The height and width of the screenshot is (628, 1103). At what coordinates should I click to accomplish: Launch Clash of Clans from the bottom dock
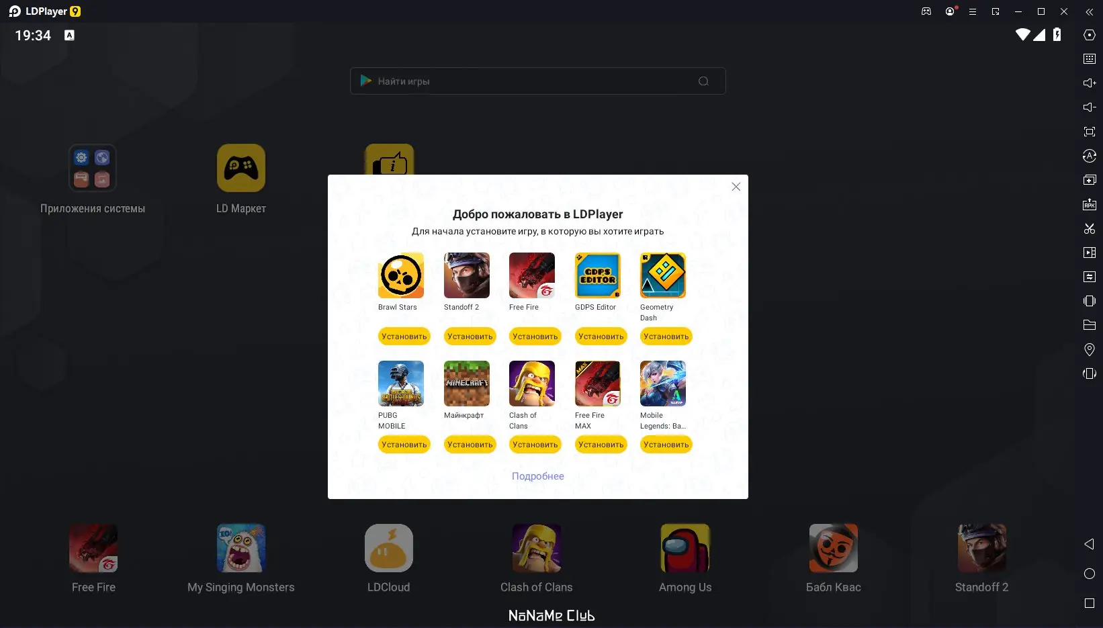click(537, 548)
